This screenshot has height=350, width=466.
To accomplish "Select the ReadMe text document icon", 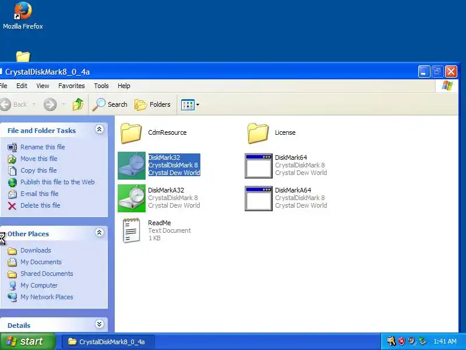I will coord(132,230).
